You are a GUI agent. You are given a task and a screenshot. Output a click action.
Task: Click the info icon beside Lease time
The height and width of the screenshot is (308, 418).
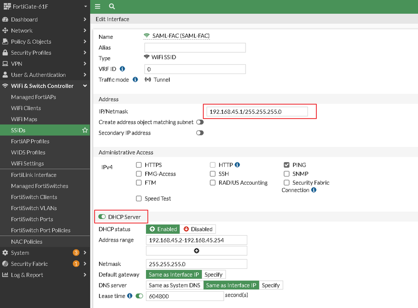pyautogui.click(x=130, y=296)
